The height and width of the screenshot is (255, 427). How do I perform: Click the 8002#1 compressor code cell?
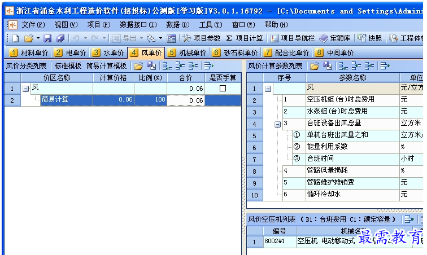[280, 241]
